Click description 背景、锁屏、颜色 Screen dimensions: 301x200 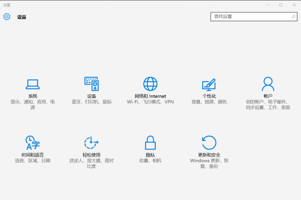click(x=209, y=102)
